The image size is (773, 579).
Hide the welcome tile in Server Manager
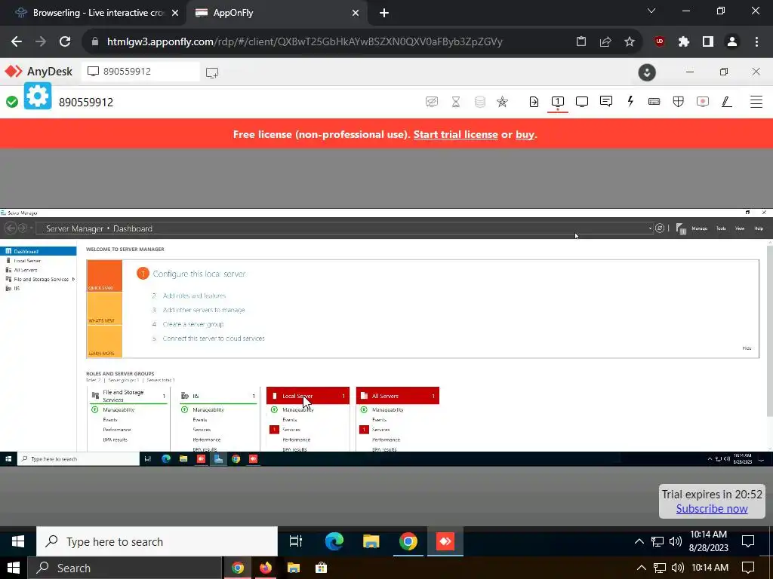[747, 348]
